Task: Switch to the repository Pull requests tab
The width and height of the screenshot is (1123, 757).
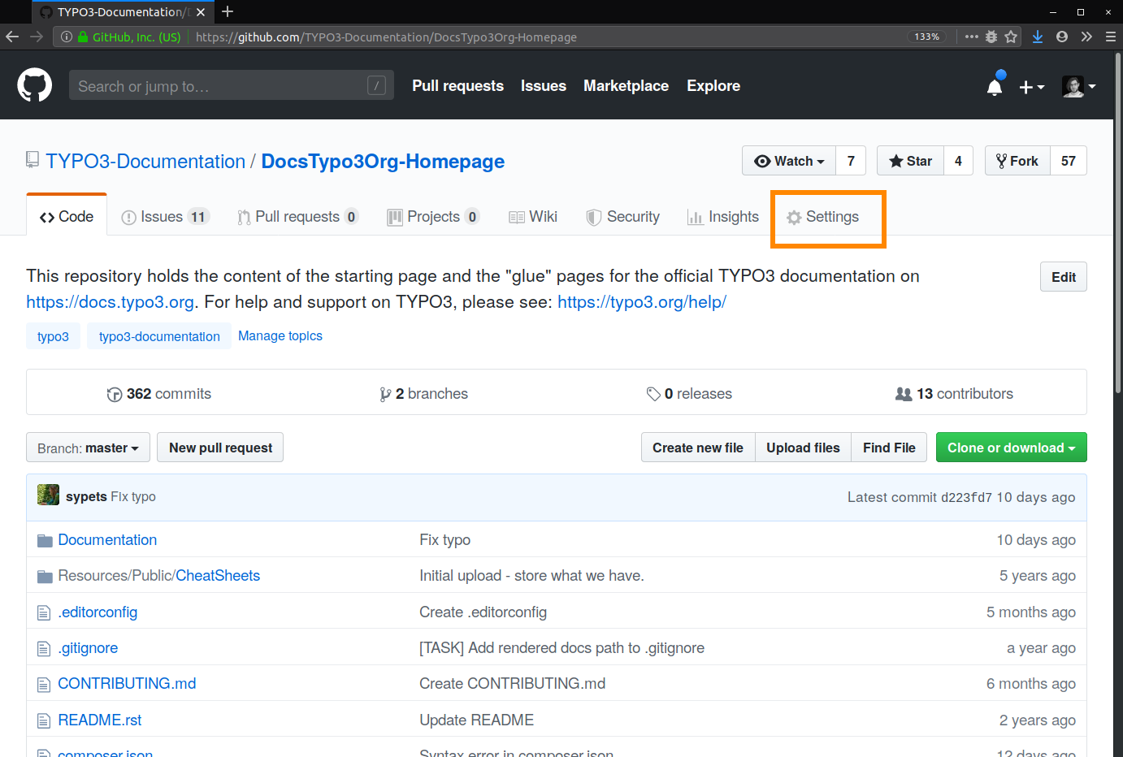Action: pos(297,216)
